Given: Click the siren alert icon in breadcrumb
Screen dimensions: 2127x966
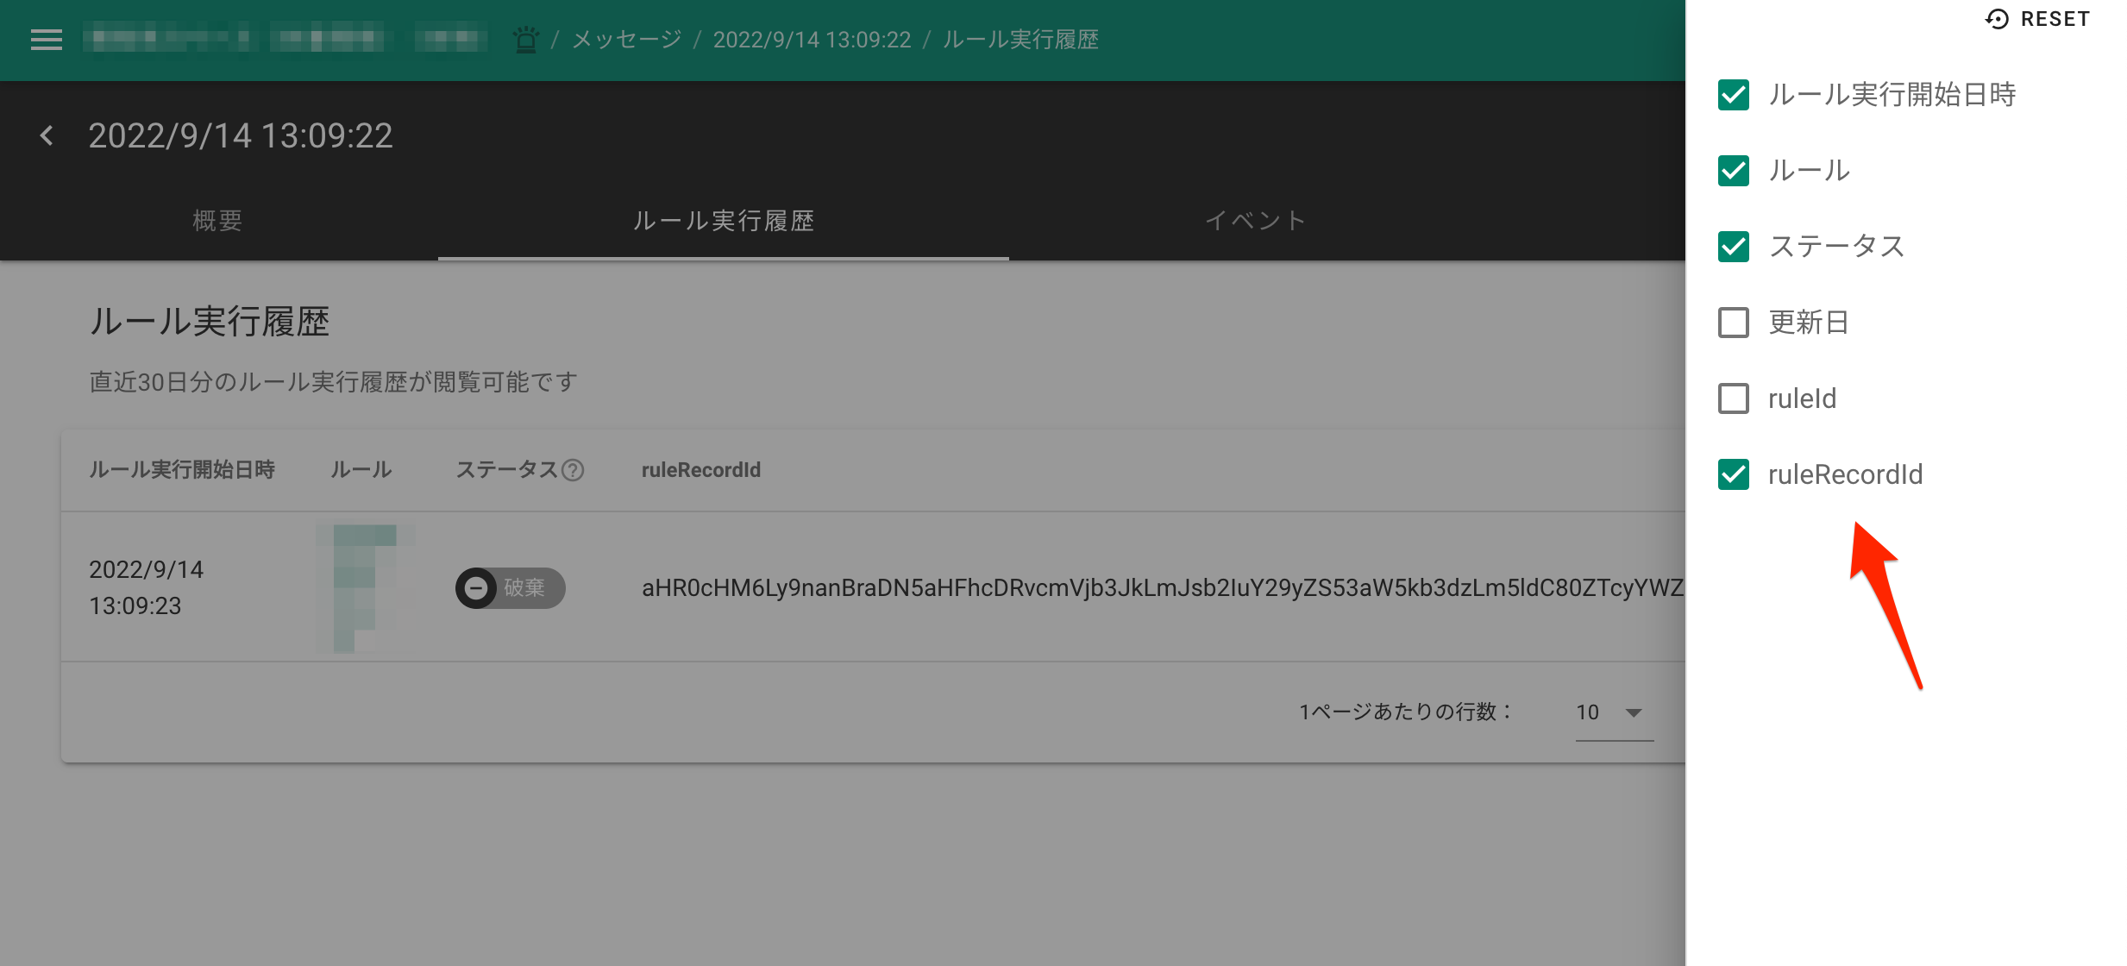Looking at the screenshot, I should coord(525,40).
